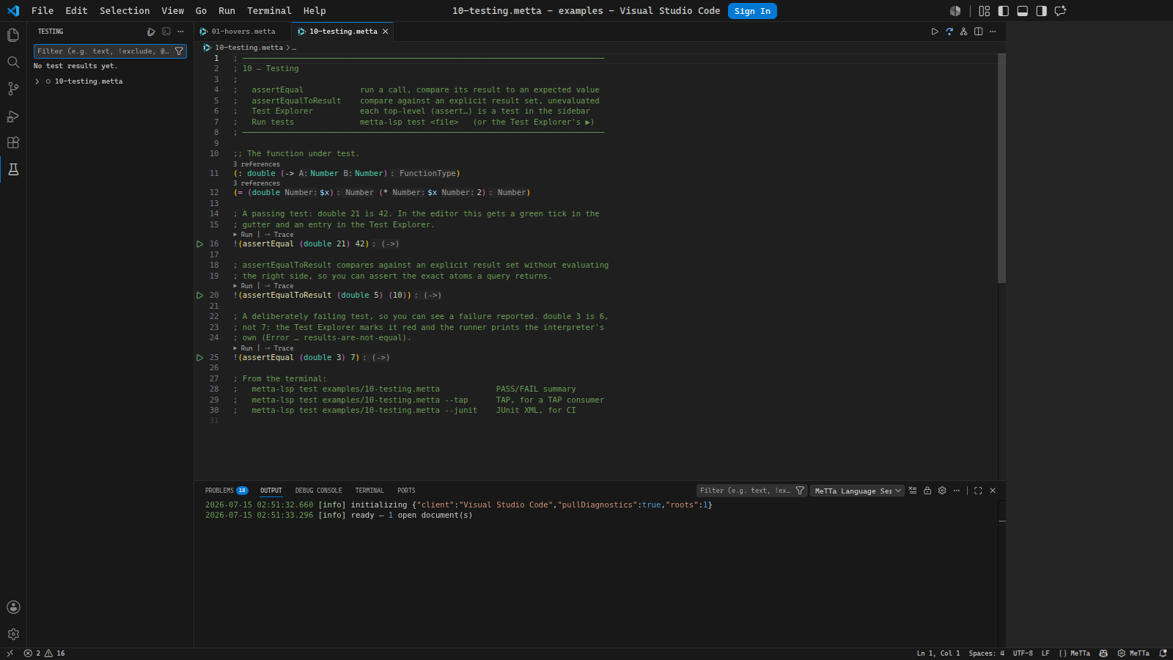
Task: Toggle Secondary Side Bar visibility
Action: (1042, 11)
